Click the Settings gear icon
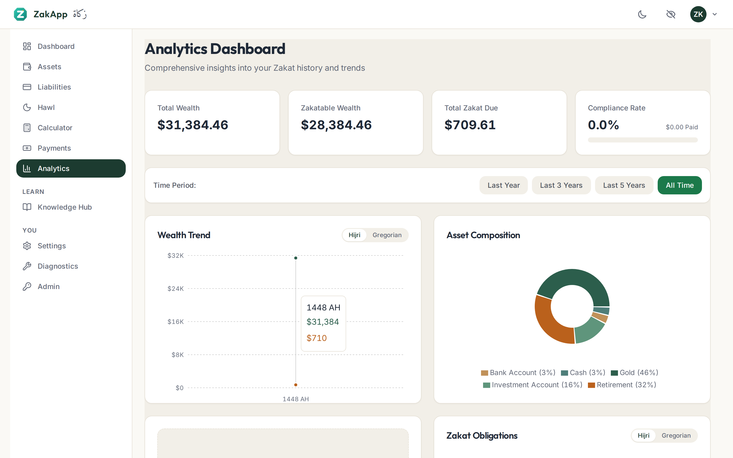 tap(27, 246)
